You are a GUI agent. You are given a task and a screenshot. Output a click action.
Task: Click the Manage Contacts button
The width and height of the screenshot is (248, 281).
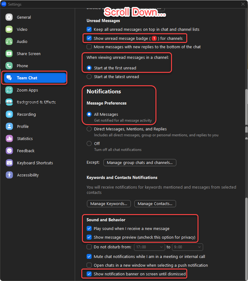point(155,204)
